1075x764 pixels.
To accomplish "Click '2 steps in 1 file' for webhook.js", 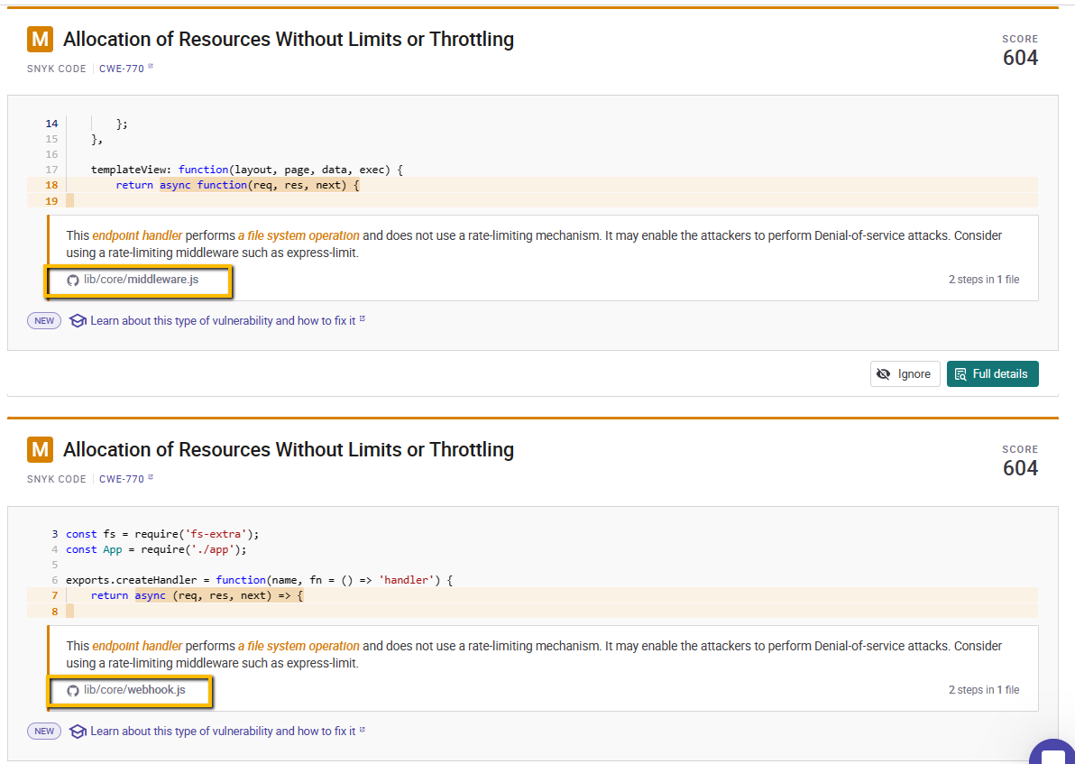I will click(x=984, y=690).
